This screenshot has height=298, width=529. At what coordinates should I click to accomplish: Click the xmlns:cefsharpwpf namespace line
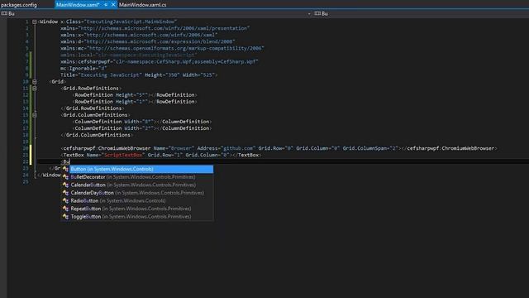click(160, 61)
